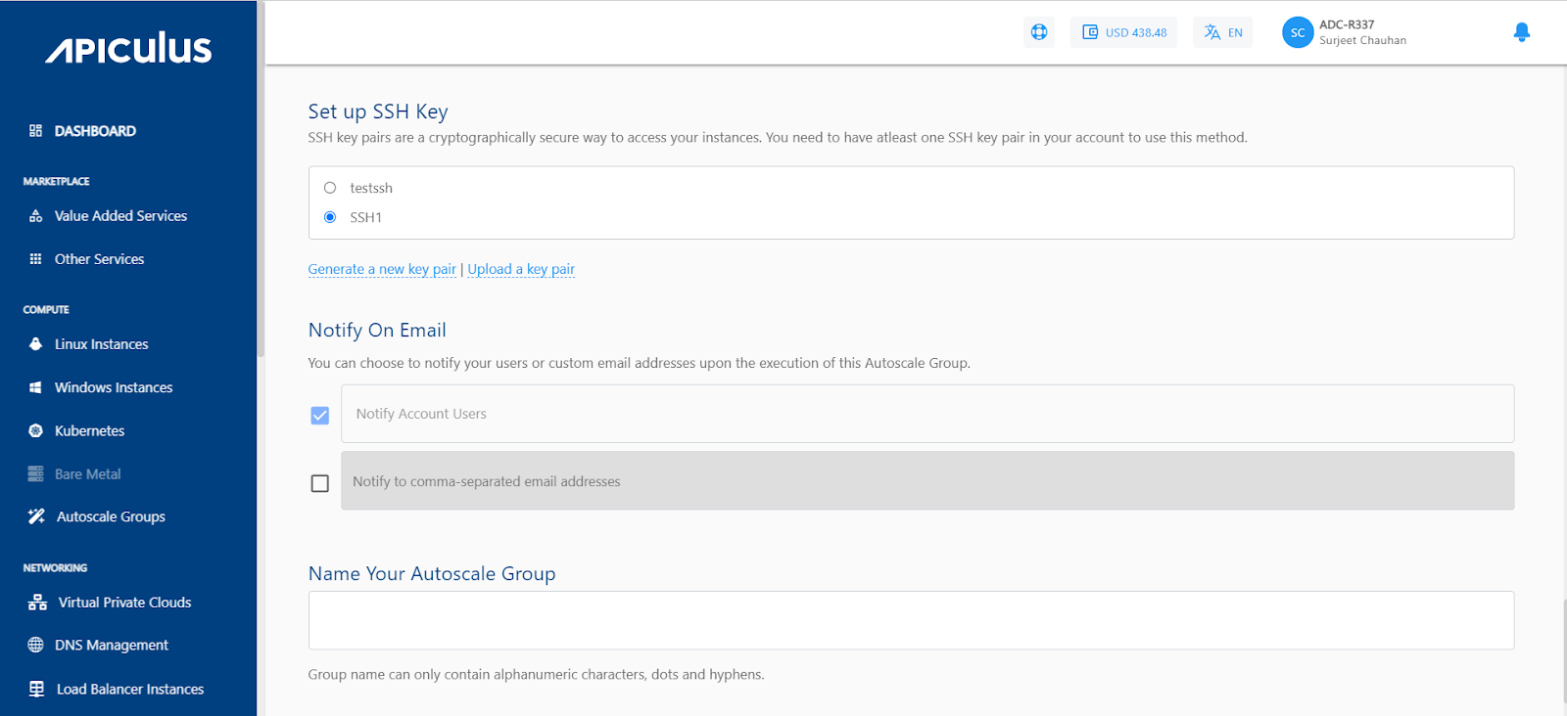Open Linux Instances menu item
The image size is (1567, 716).
101,344
